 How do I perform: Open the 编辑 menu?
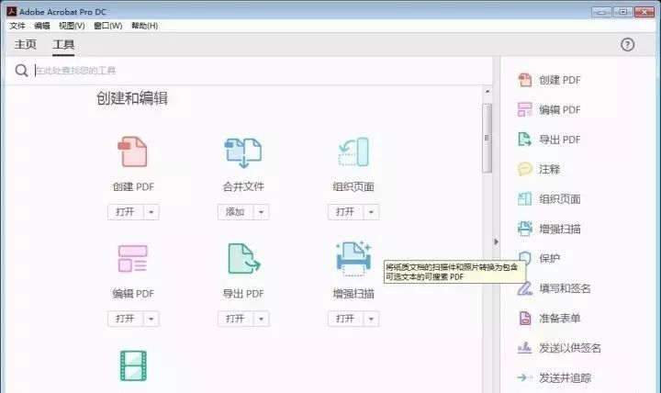(41, 26)
